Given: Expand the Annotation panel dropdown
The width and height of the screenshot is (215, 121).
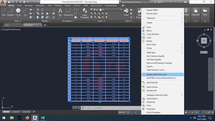Looking at the screenshot, I should coord(68,21).
